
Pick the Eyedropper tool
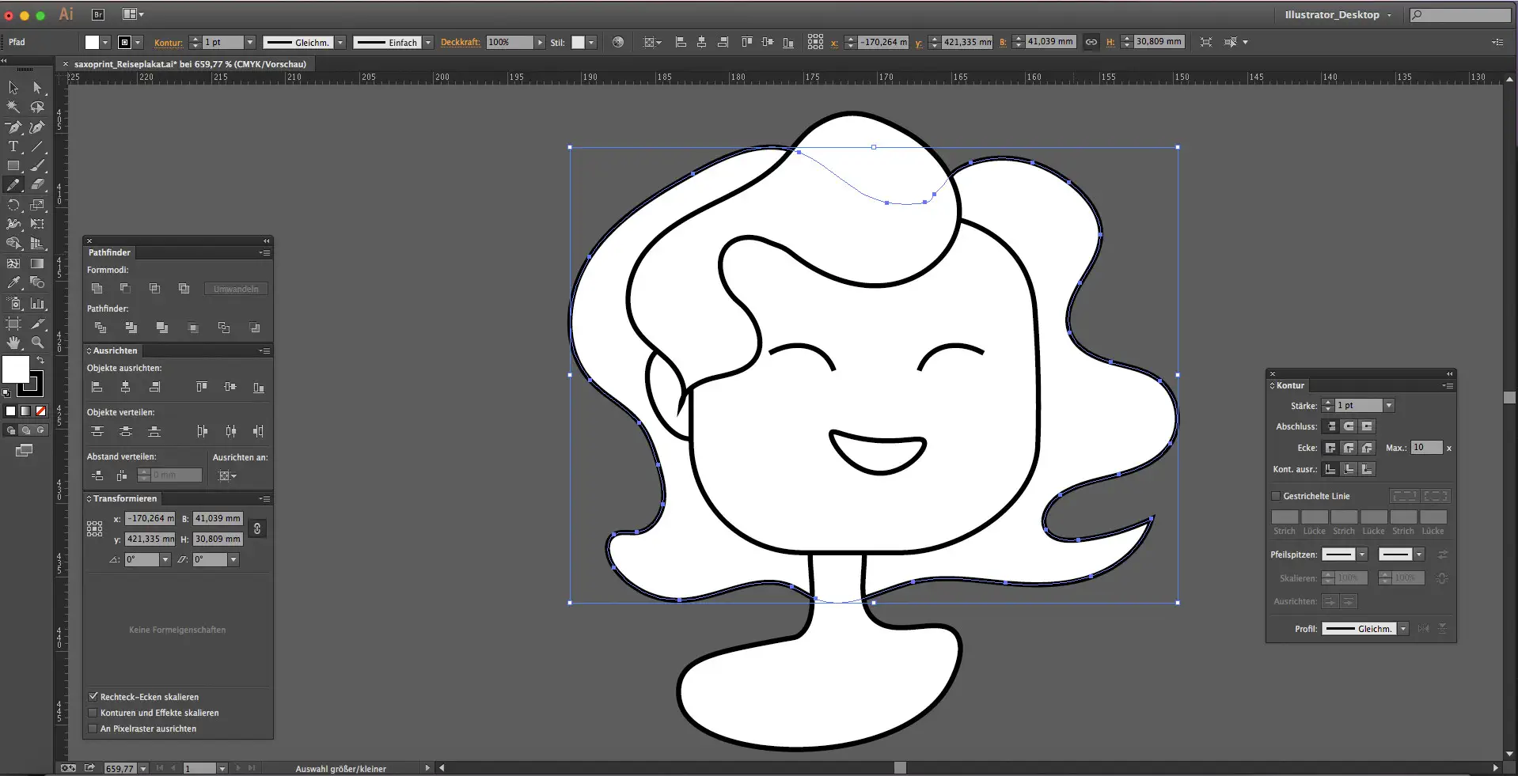point(13,282)
